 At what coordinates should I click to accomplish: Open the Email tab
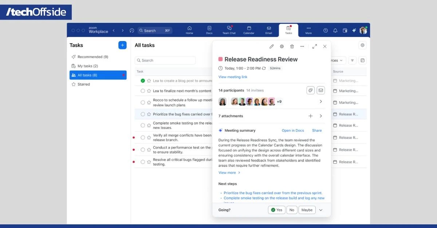(269, 30)
